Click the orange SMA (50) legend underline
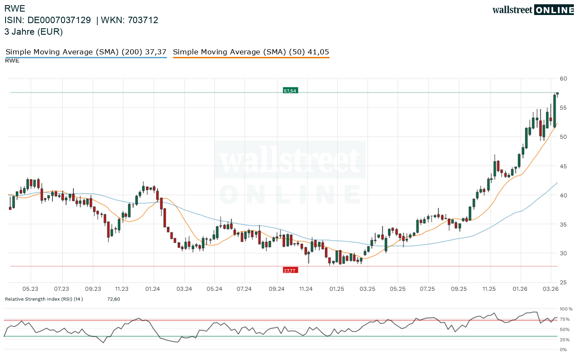 tap(251, 57)
